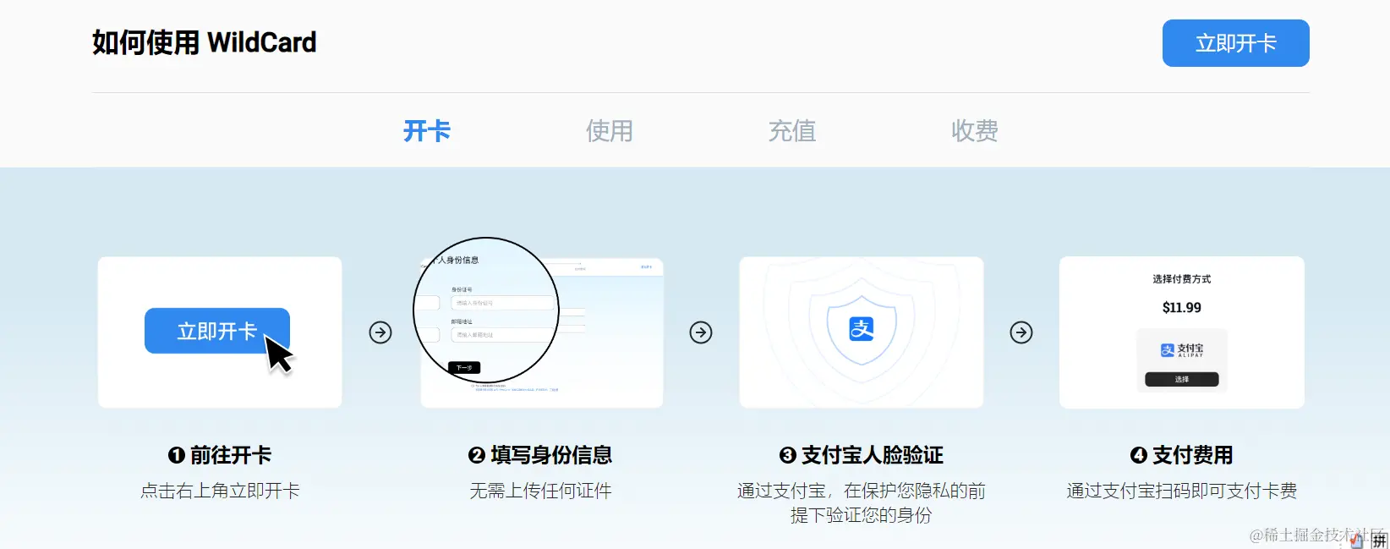Viewport: 1390px width, 549px height.
Task: Click the black 选择 button in payment card
Action: point(1182,380)
